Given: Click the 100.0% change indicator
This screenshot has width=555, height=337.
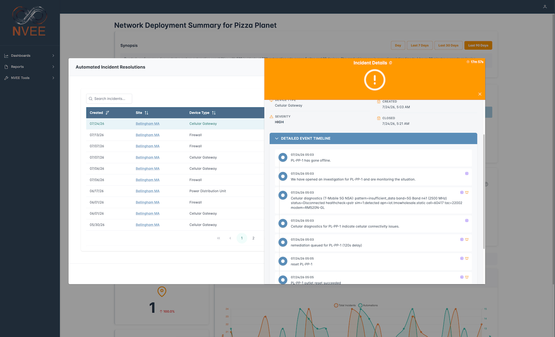Looking at the screenshot, I should pyautogui.click(x=167, y=312).
